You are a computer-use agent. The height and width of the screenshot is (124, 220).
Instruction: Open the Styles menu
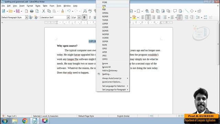point(37,6)
